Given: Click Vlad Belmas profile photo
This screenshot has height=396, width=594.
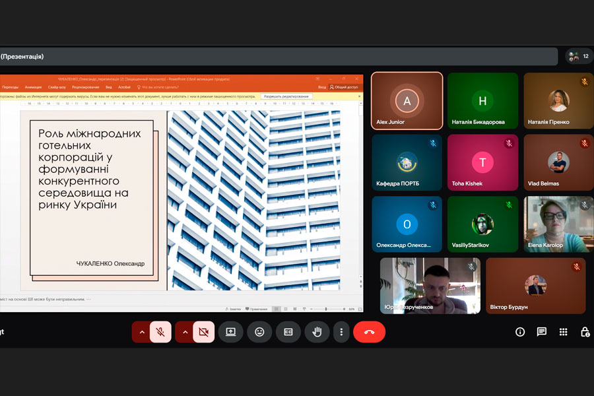Looking at the screenshot, I should [x=558, y=162].
